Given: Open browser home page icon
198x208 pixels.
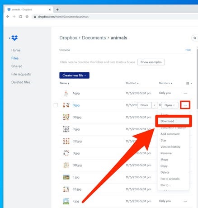Looking at the screenshot, I should click(x=27, y=17).
